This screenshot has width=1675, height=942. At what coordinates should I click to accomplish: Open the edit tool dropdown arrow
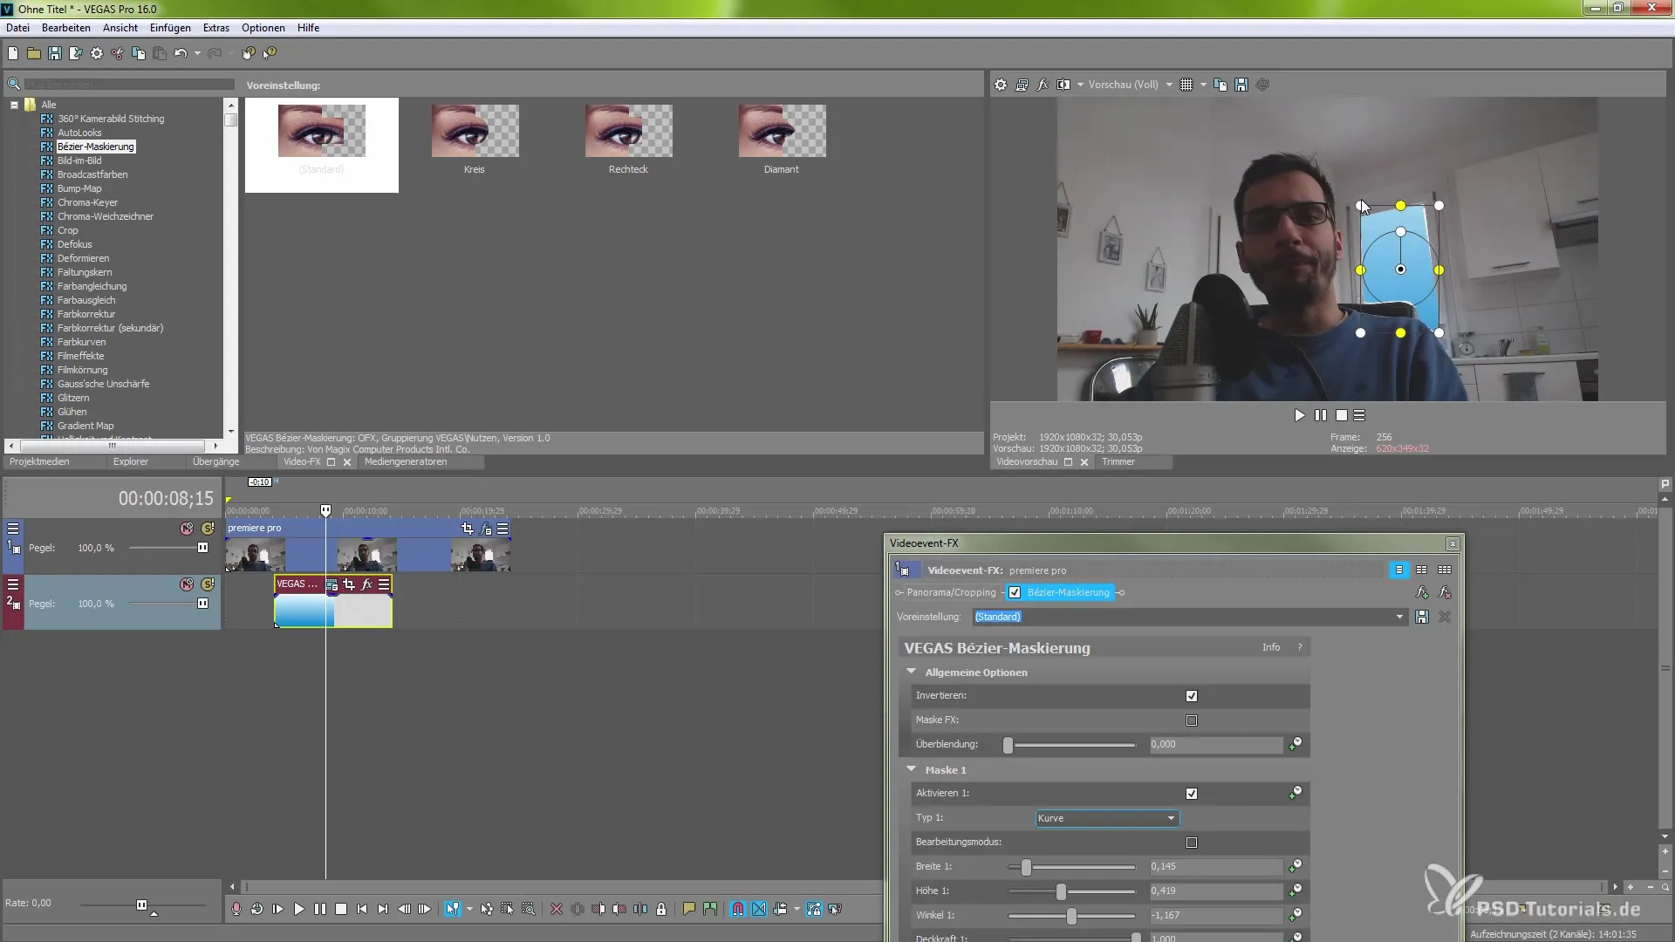pyautogui.click(x=469, y=909)
